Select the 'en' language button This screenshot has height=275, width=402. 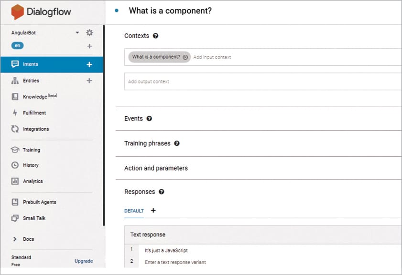pos(17,46)
